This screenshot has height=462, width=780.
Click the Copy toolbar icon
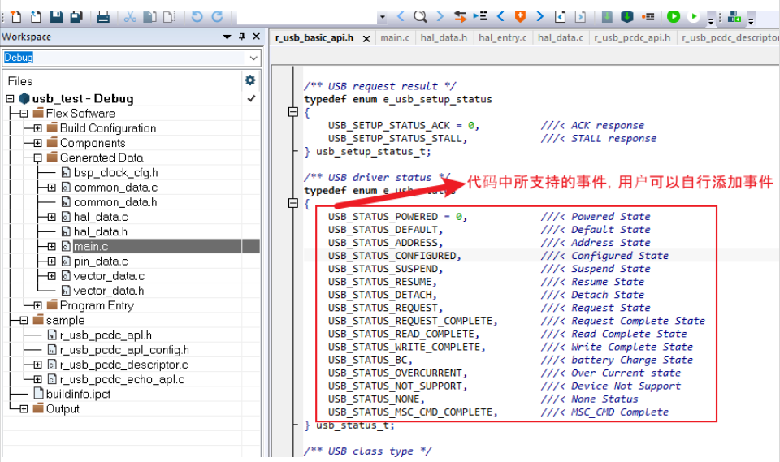point(149,17)
